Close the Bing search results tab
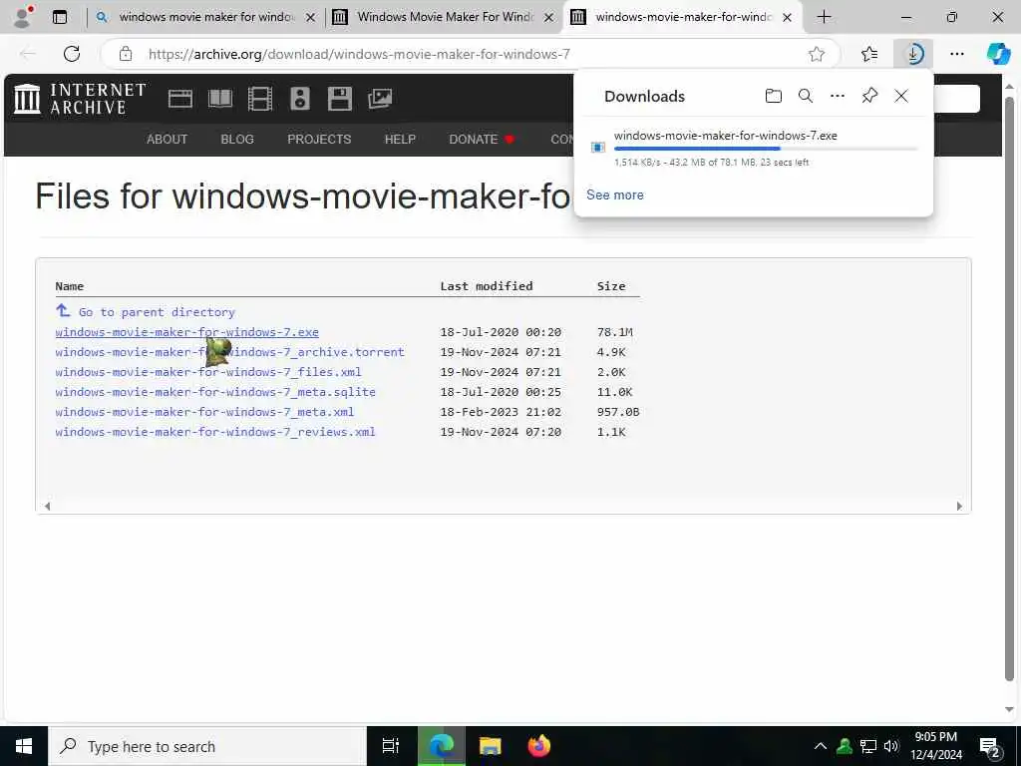The image size is (1021, 766). (x=311, y=17)
